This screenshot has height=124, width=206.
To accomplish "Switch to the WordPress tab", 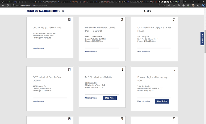I will click(53, 2).
